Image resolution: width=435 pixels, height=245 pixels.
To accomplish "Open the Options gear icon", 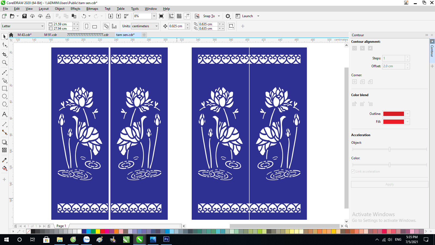I will click(x=228, y=16).
